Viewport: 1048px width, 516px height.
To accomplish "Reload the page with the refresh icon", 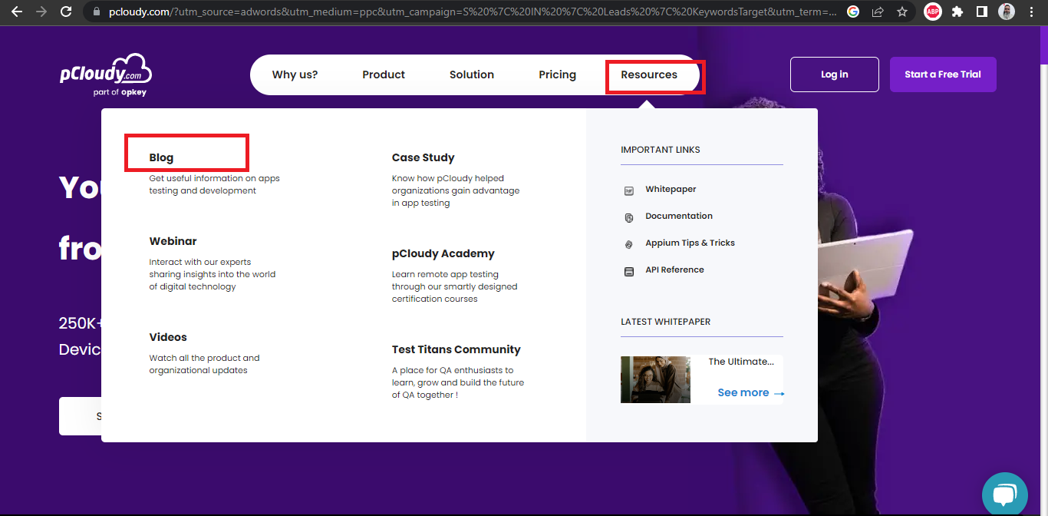I will [x=66, y=12].
